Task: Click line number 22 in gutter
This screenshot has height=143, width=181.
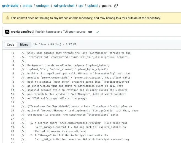Action: pyautogui.click(x=12, y=139)
